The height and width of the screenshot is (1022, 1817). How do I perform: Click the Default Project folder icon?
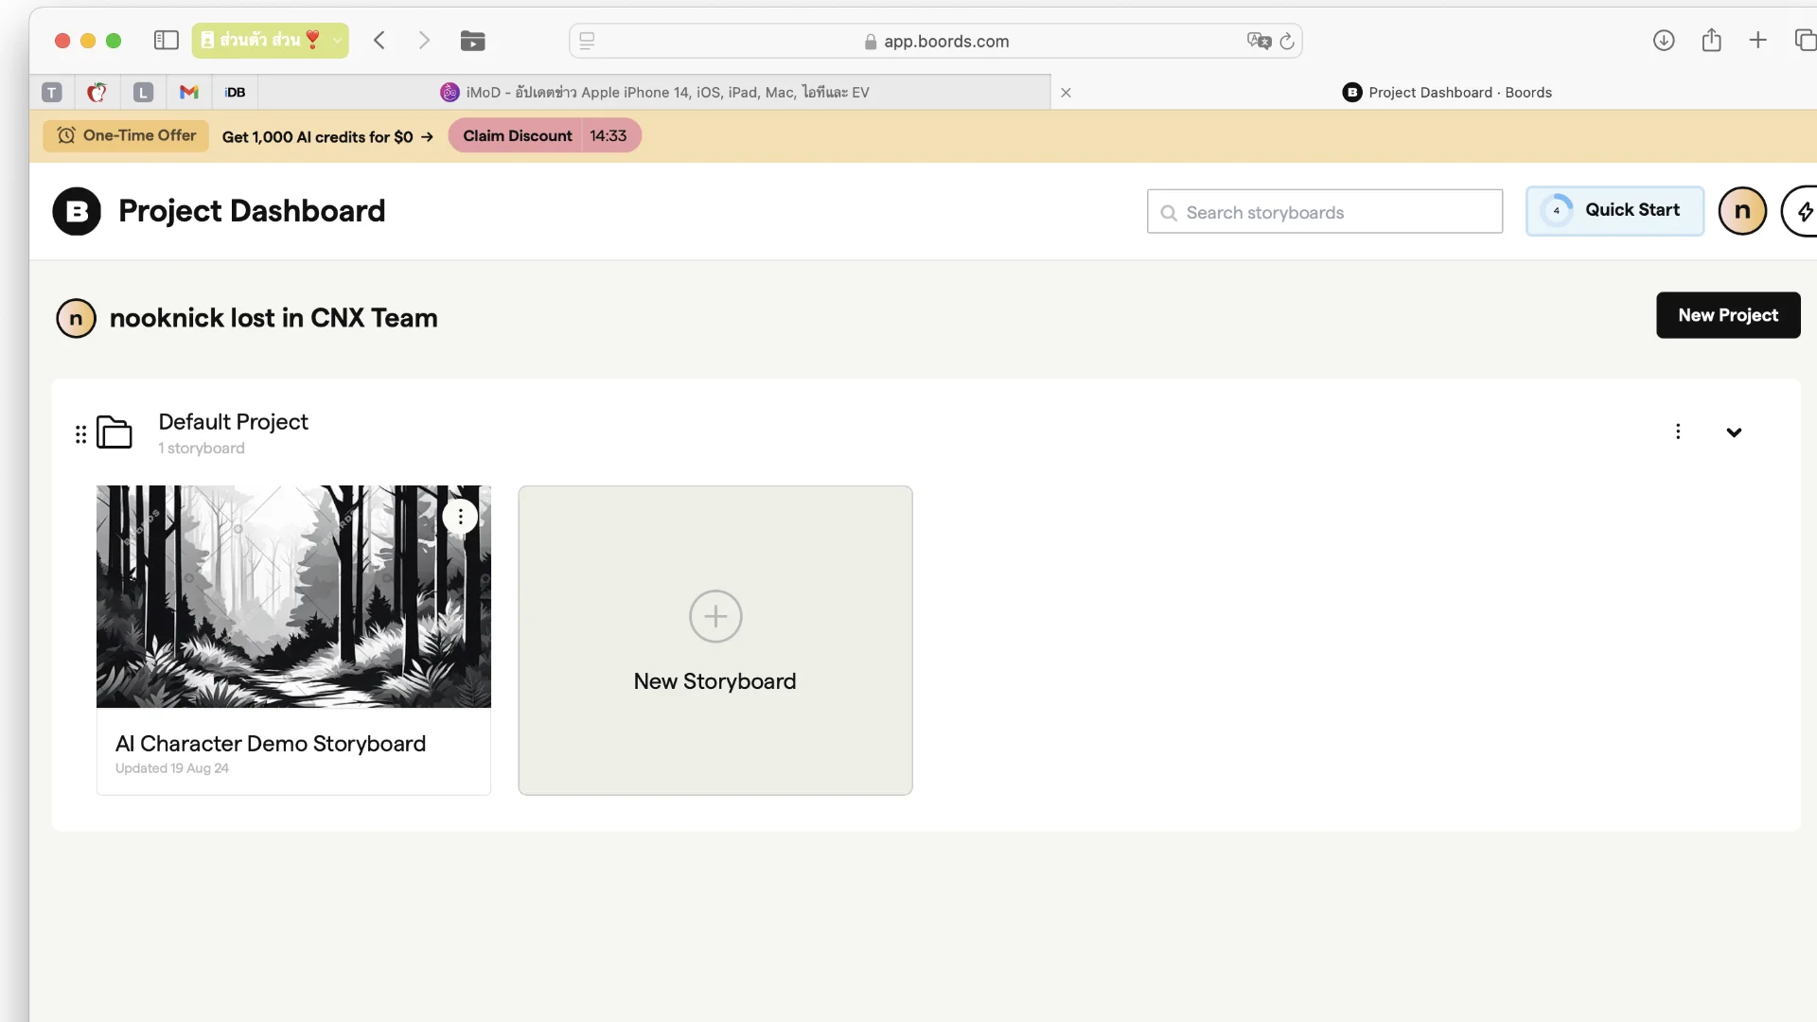tap(115, 432)
